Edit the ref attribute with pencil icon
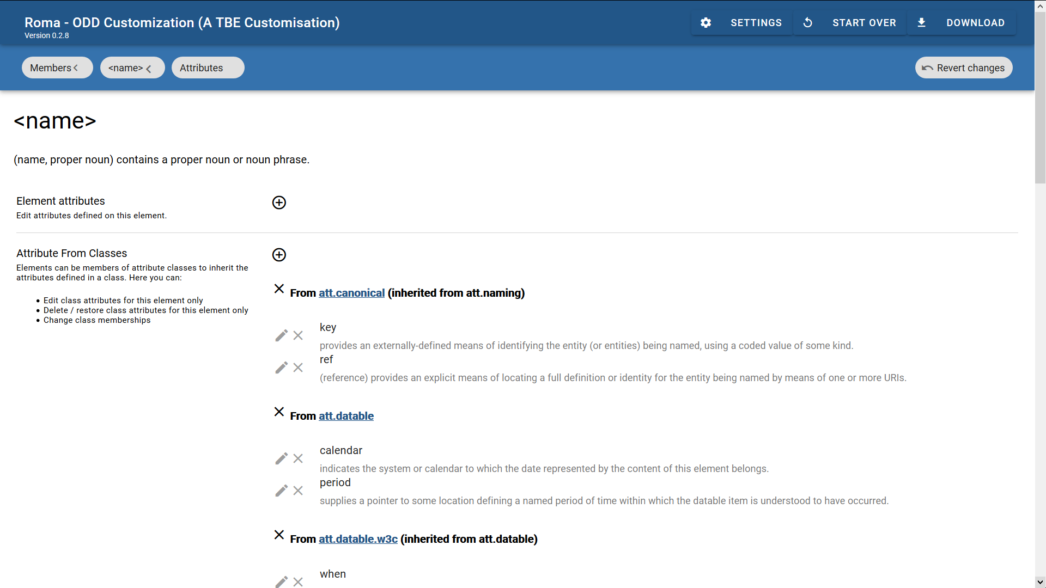Image resolution: width=1046 pixels, height=588 pixels. click(281, 367)
